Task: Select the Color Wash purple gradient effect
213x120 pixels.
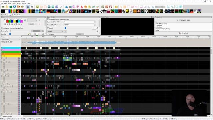Action: (x=26, y=11)
